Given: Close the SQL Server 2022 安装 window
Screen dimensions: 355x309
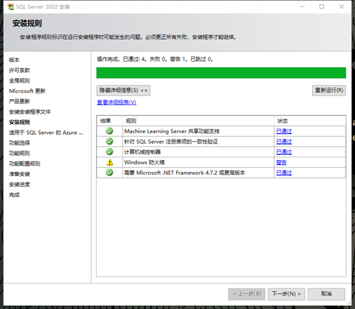Looking at the screenshot, I should tap(342, 7).
